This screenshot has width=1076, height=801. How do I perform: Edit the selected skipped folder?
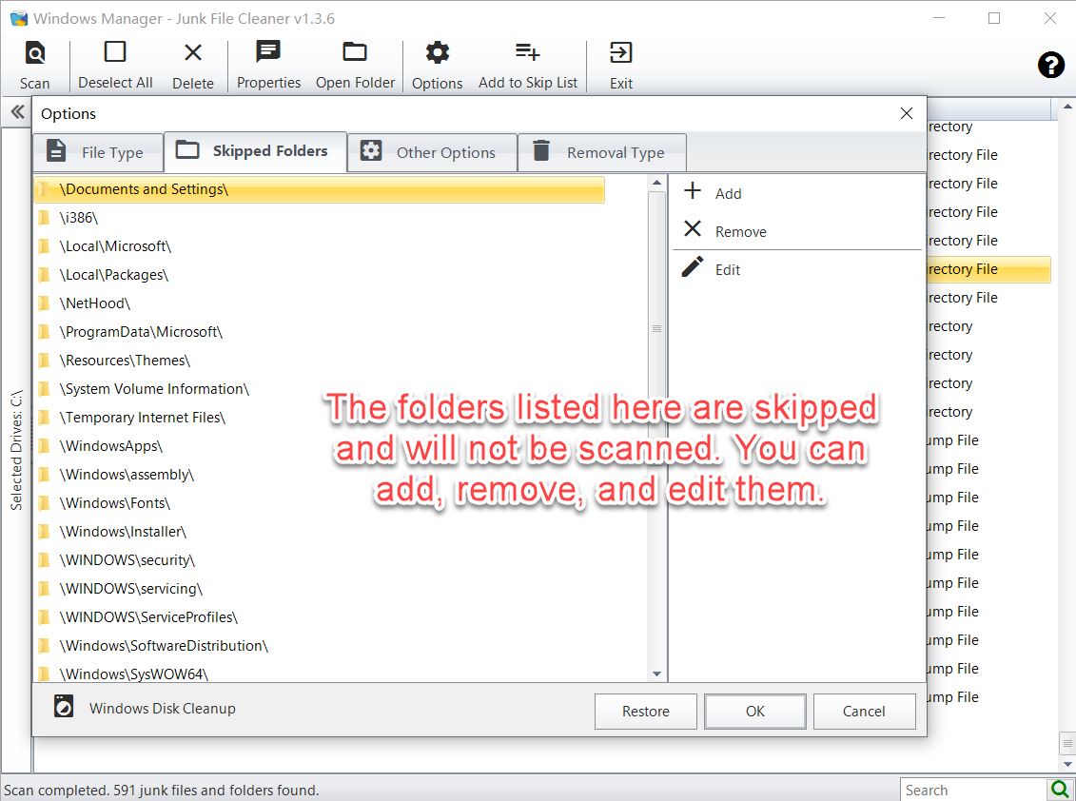[712, 269]
